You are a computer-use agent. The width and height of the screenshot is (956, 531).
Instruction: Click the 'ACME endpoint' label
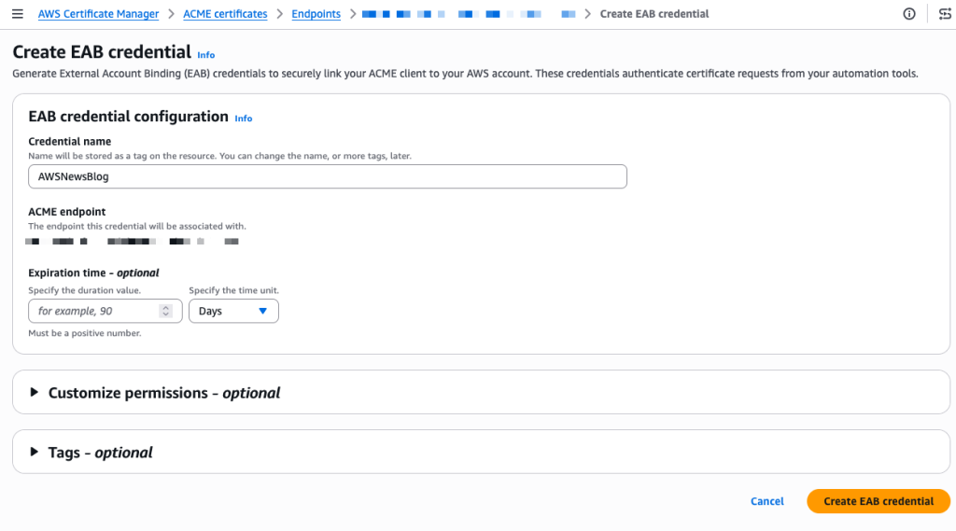point(67,212)
